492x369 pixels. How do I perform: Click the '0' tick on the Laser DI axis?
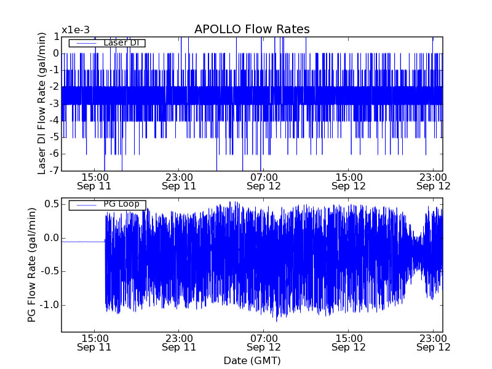[x=56, y=54]
